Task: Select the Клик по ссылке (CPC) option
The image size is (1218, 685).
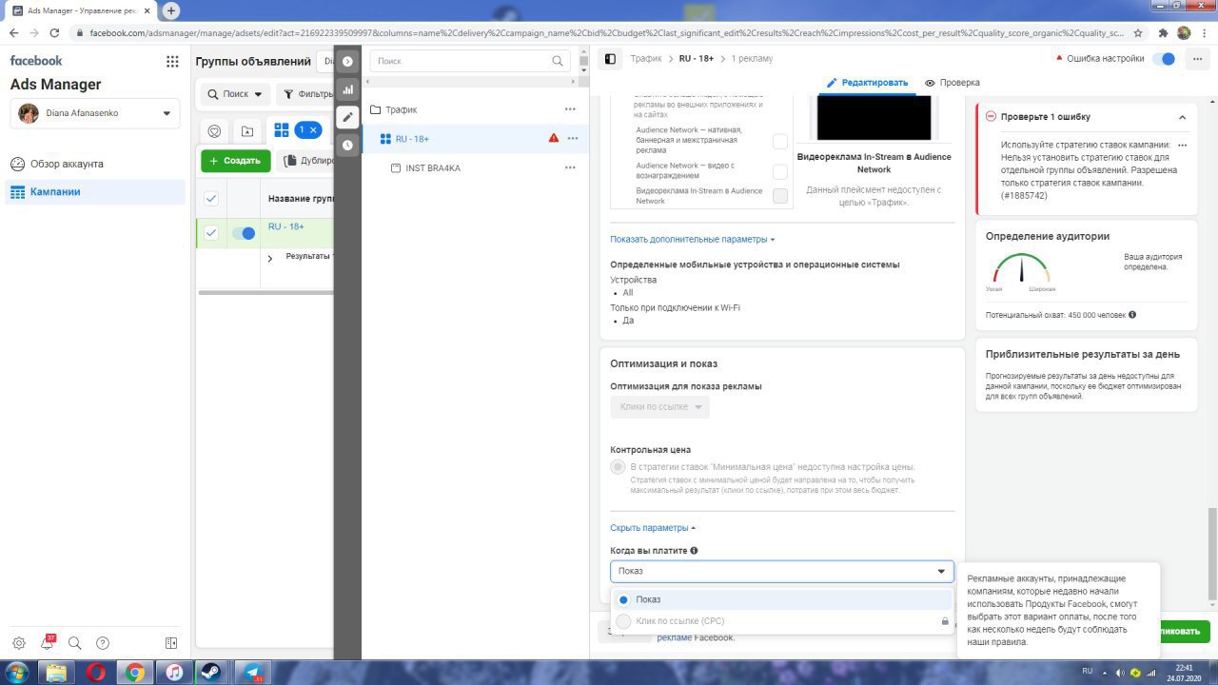Action: pos(780,621)
